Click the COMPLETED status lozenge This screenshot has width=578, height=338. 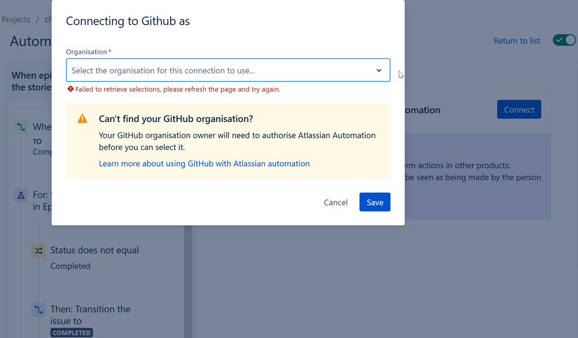(72, 332)
